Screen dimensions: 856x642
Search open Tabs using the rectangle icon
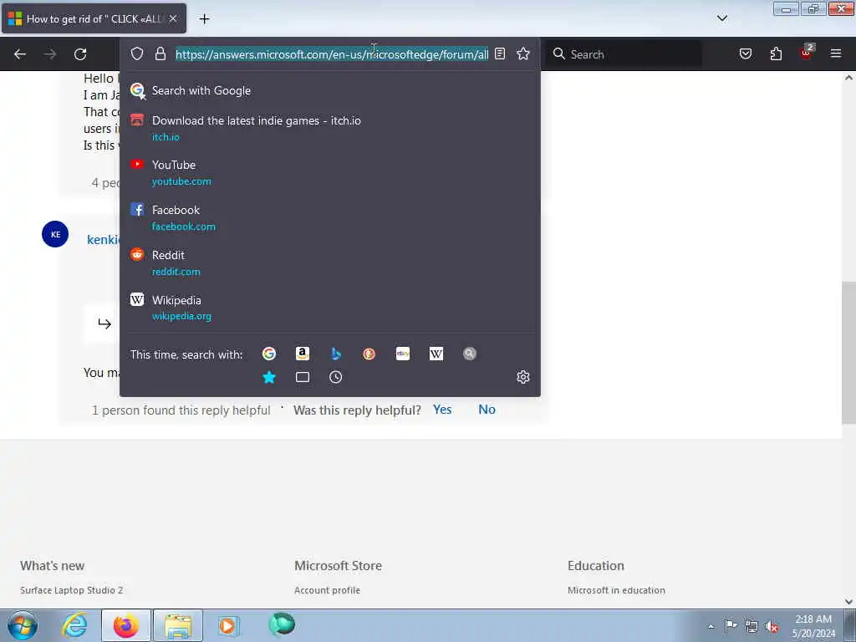click(x=303, y=377)
